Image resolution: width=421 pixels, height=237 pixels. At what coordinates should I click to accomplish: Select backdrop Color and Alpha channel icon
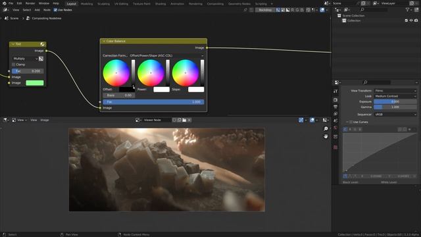(278, 10)
